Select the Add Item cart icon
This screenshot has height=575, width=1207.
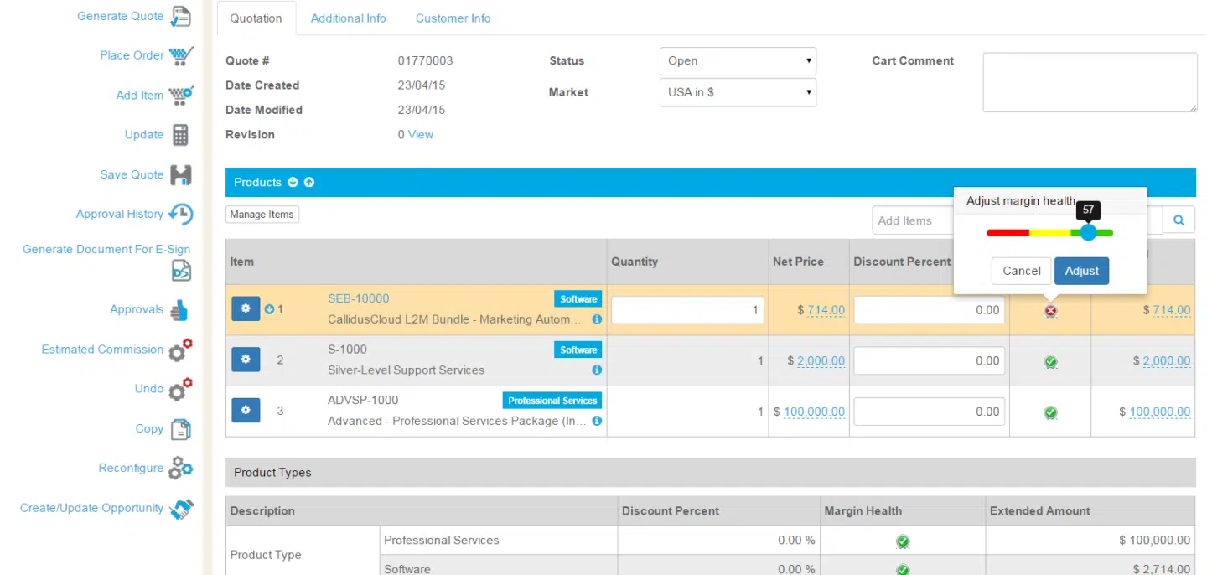click(x=179, y=95)
